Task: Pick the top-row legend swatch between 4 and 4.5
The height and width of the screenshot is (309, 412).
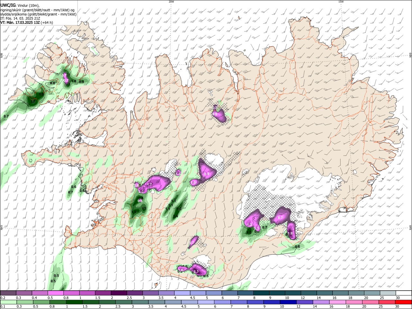Action: pos(183,293)
